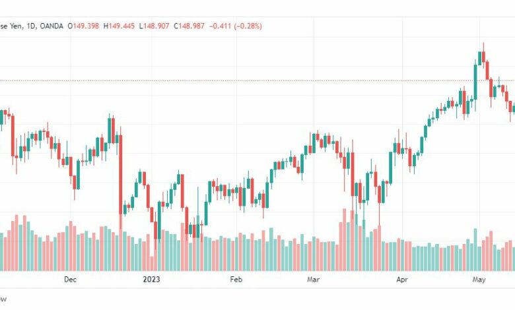Image resolution: width=515 pixels, height=310 pixels.
Task: Click the dotted red current price line
Action: [x=257, y=80]
